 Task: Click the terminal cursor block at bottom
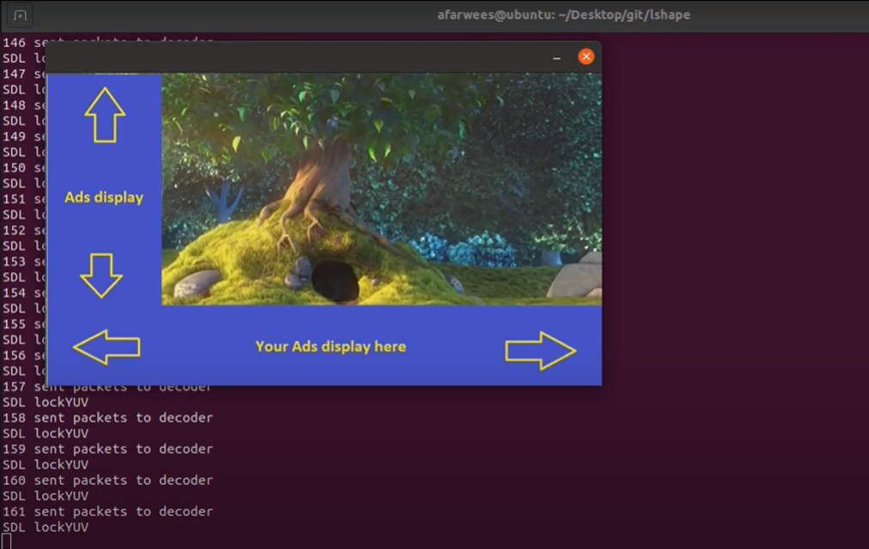(x=6, y=541)
